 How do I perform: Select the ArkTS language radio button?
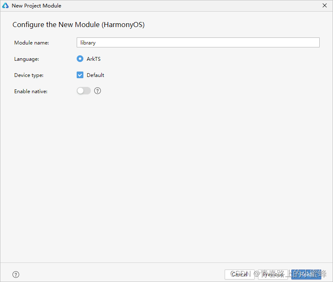80,59
